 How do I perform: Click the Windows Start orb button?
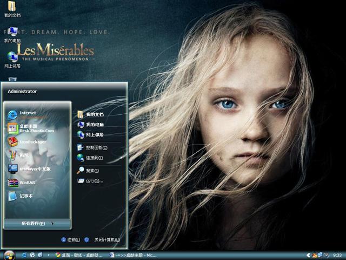(9, 255)
